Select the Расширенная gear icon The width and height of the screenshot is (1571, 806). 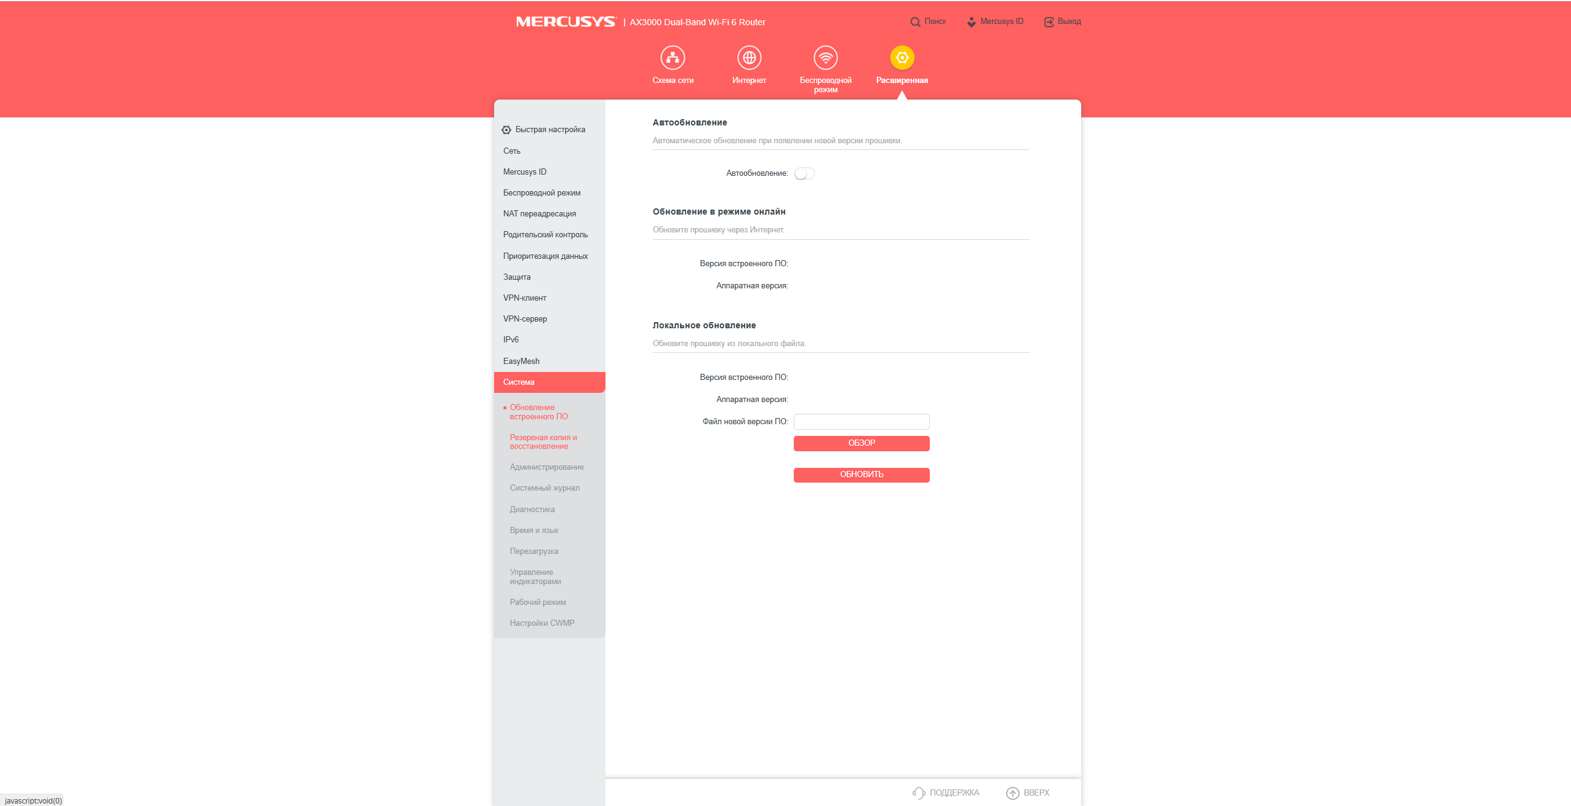pyautogui.click(x=902, y=58)
